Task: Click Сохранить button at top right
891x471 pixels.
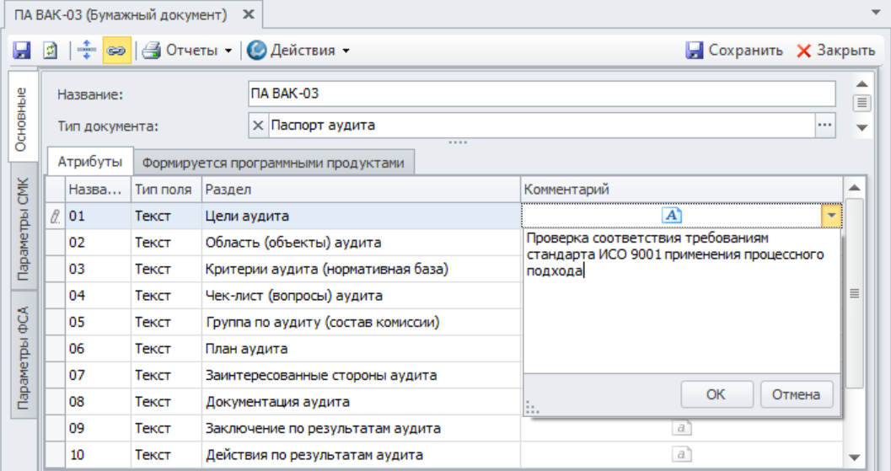Action: click(734, 51)
